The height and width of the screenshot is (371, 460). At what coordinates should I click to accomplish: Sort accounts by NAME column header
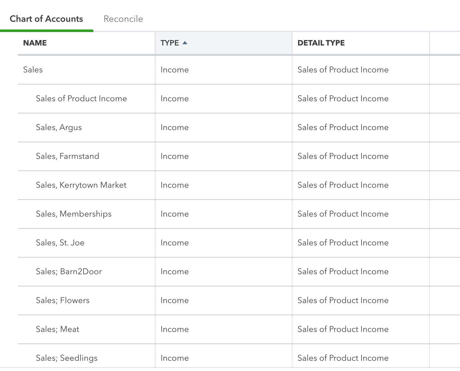(x=35, y=43)
